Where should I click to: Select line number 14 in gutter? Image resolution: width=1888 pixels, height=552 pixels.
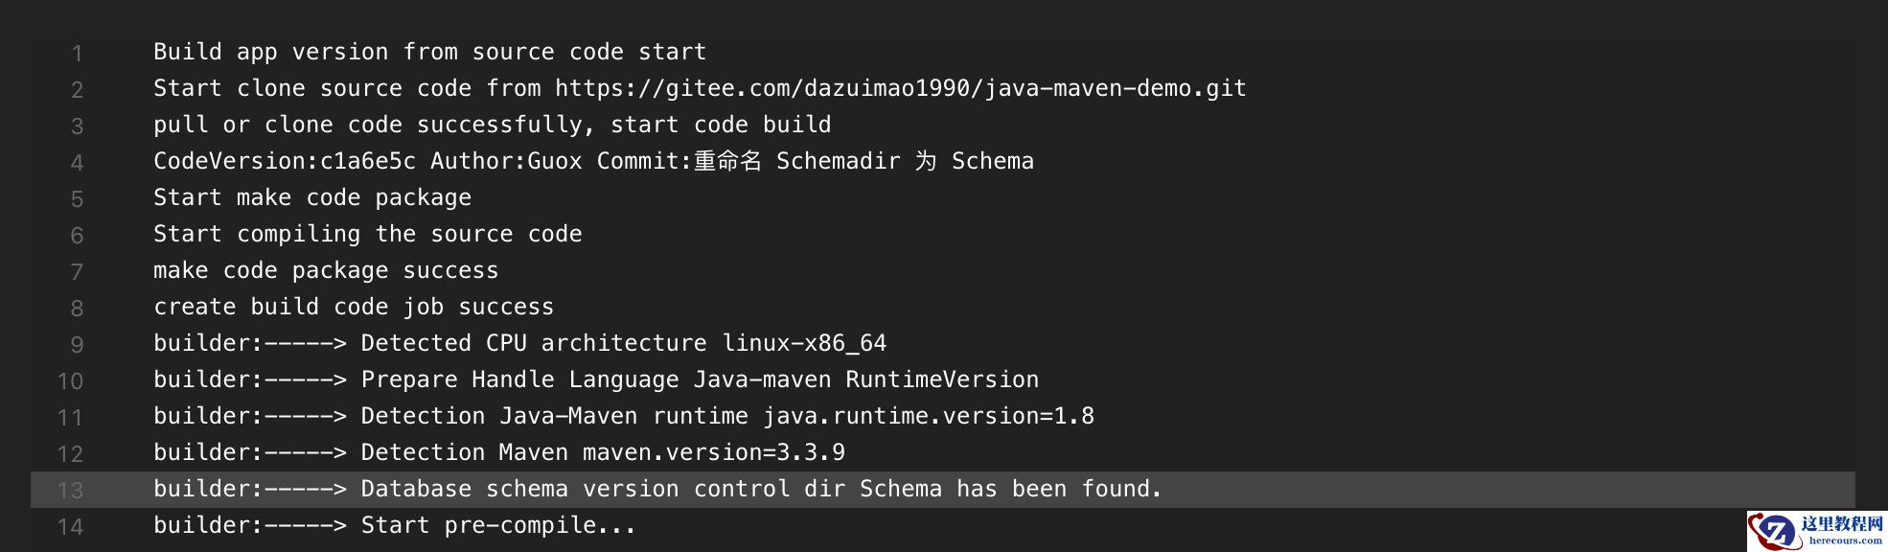click(71, 527)
